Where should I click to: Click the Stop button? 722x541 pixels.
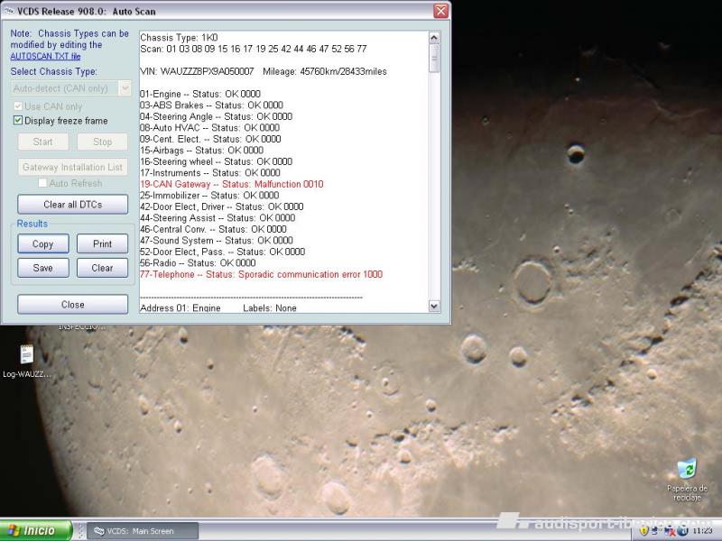coord(102,142)
